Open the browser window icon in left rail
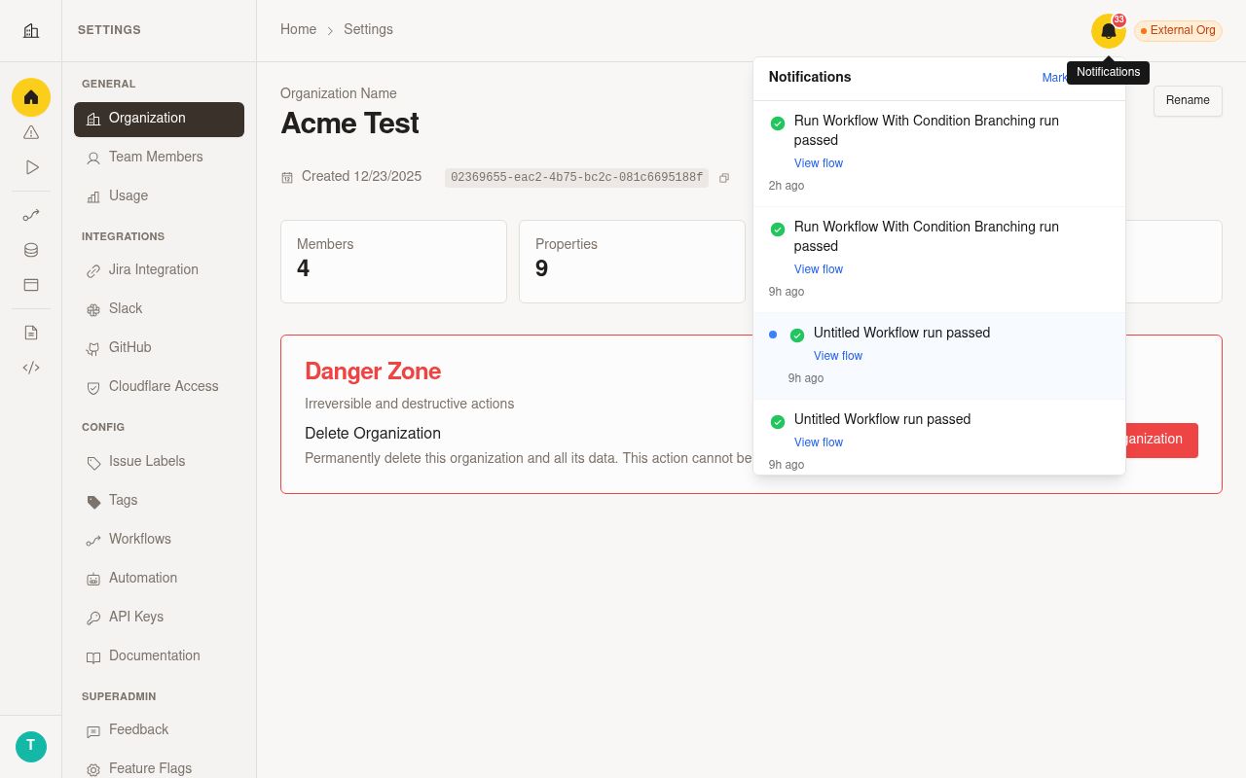 [x=31, y=285]
